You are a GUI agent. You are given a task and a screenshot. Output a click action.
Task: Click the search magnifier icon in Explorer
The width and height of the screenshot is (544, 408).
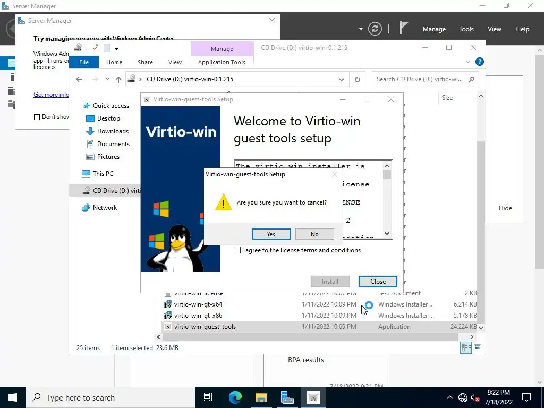[x=472, y=79]
